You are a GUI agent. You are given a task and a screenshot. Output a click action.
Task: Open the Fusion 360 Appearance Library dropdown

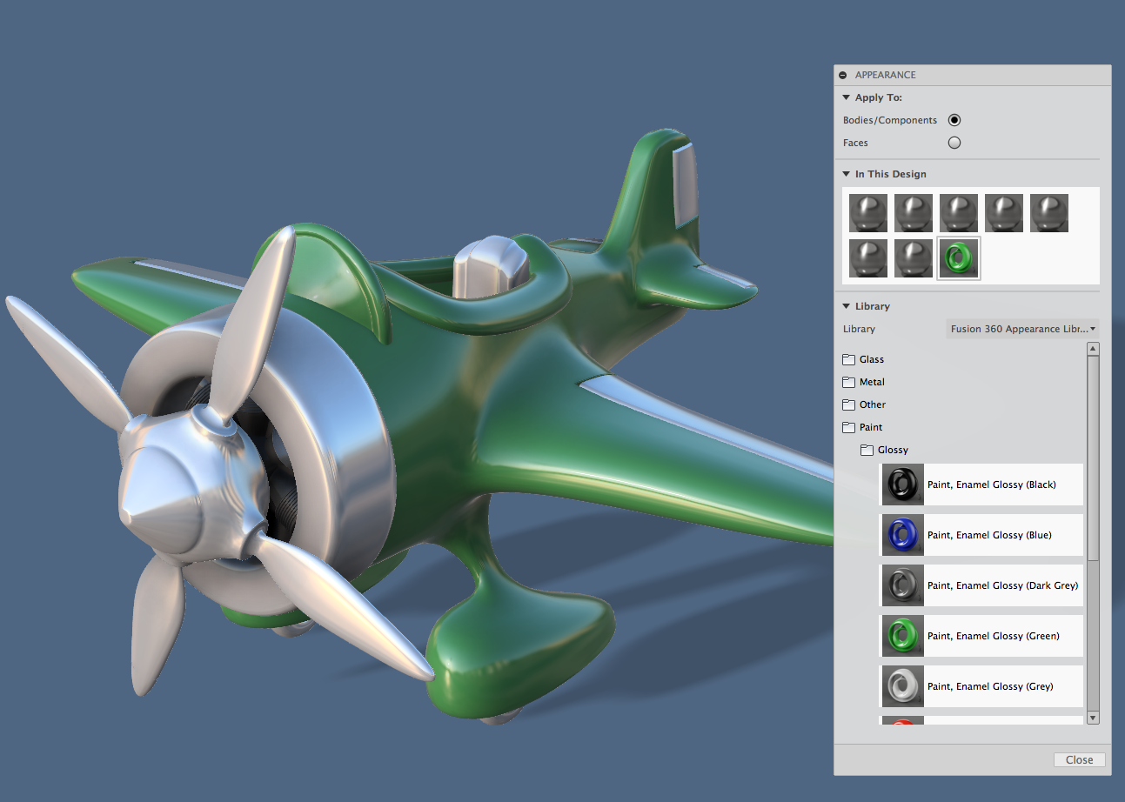click(x=1022, y=329)
